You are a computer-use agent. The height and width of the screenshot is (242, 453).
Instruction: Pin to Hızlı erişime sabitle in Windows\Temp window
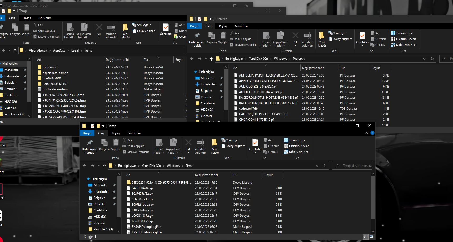(90, 146)
